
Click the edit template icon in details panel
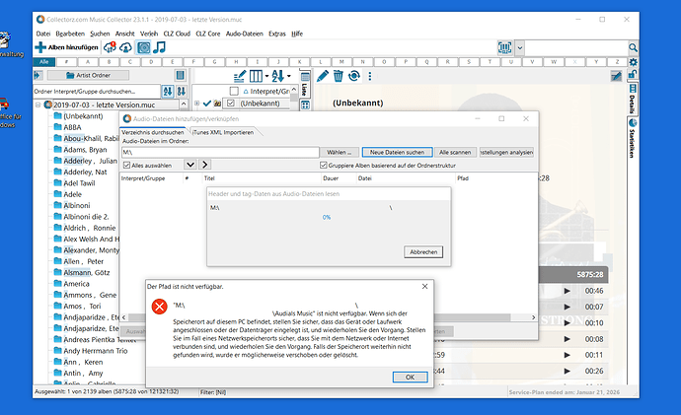click(x=616, y=76)
